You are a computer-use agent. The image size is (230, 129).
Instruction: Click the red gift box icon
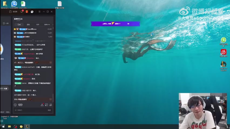click(27, 12)
